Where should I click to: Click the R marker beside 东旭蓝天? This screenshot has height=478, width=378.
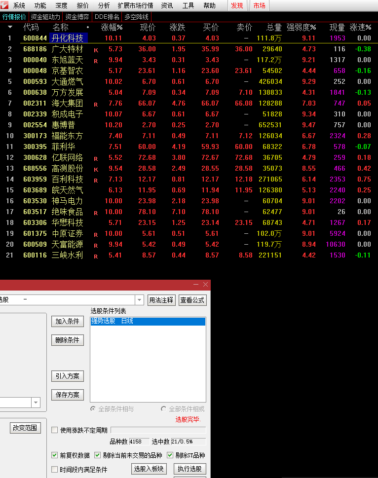pos(96,61)
